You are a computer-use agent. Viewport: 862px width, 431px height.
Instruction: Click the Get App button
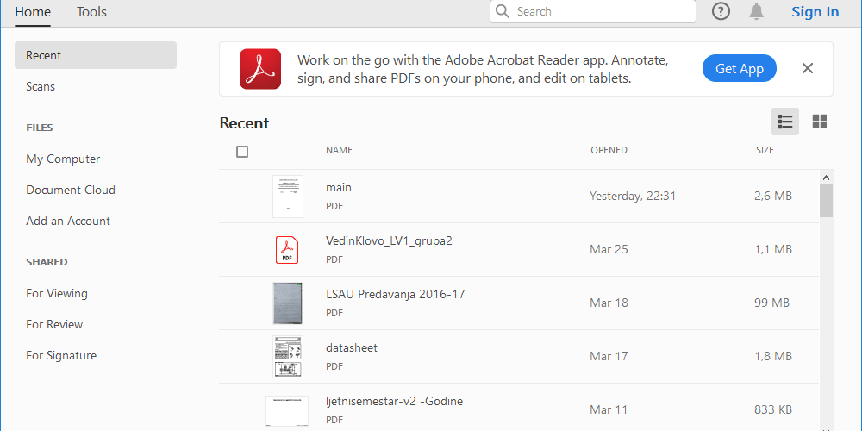coord(740,69)
